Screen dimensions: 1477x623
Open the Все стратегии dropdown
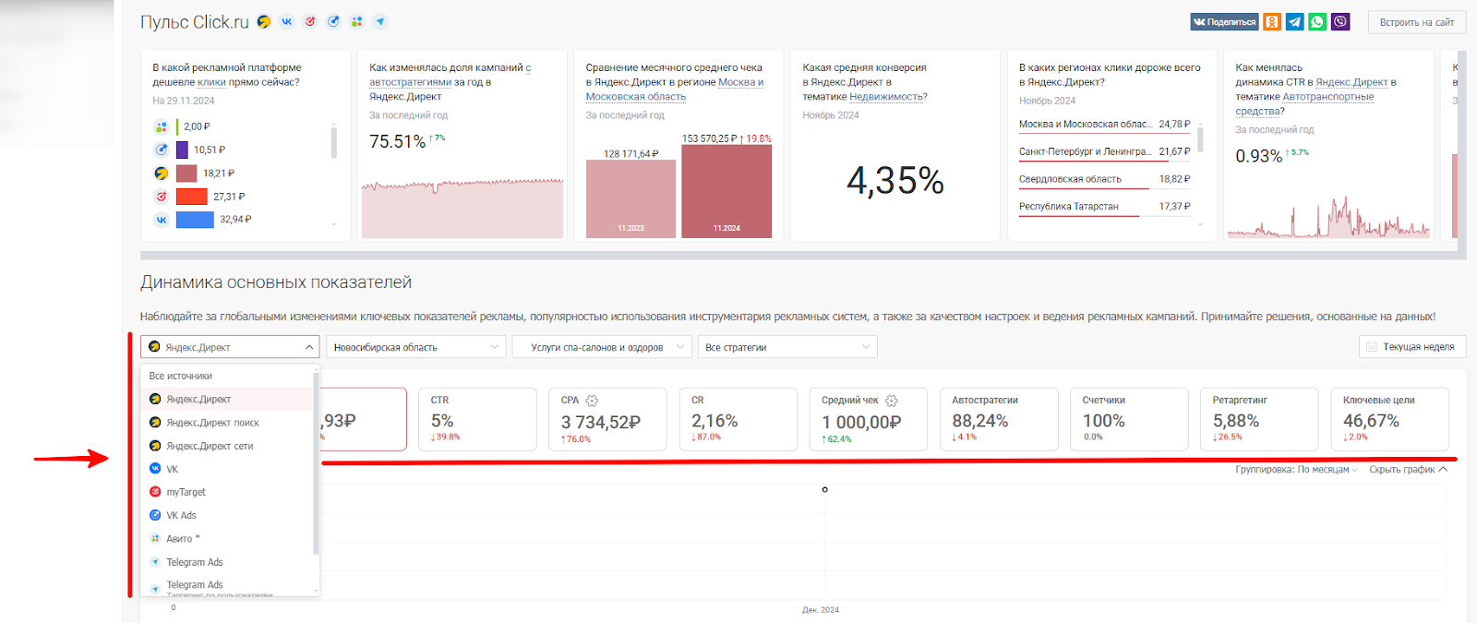tap(787, 347)
